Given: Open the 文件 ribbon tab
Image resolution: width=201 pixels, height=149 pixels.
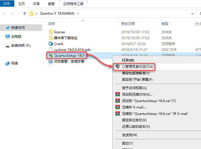Looking at the screenshot, I should coord(7,3).
